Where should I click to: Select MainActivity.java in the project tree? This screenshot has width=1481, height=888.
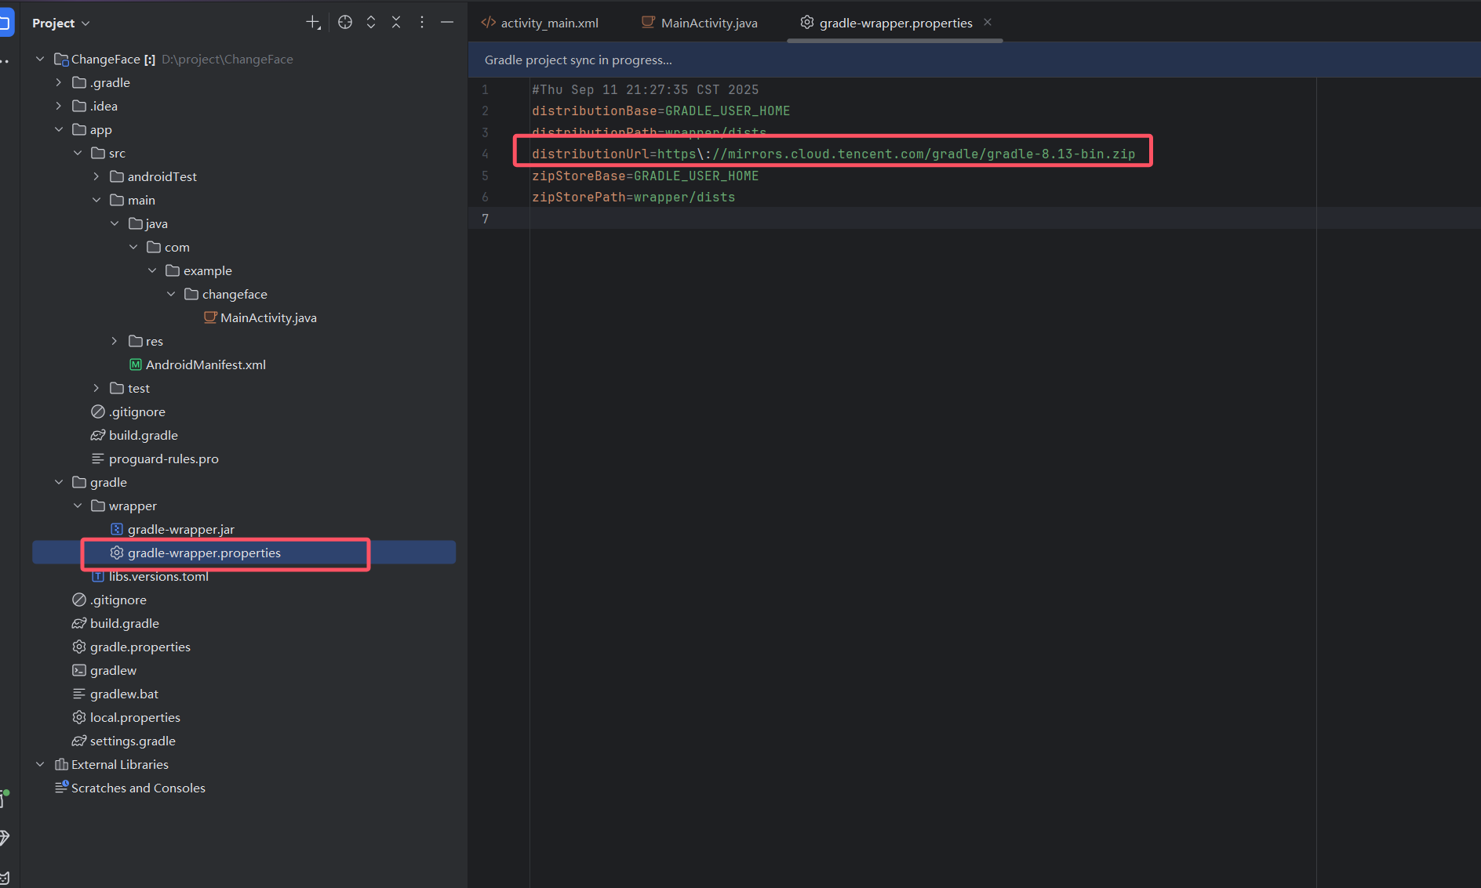pos(268,317)
